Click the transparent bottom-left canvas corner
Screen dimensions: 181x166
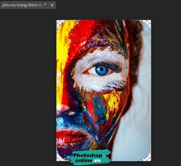[x=58, y=159]
